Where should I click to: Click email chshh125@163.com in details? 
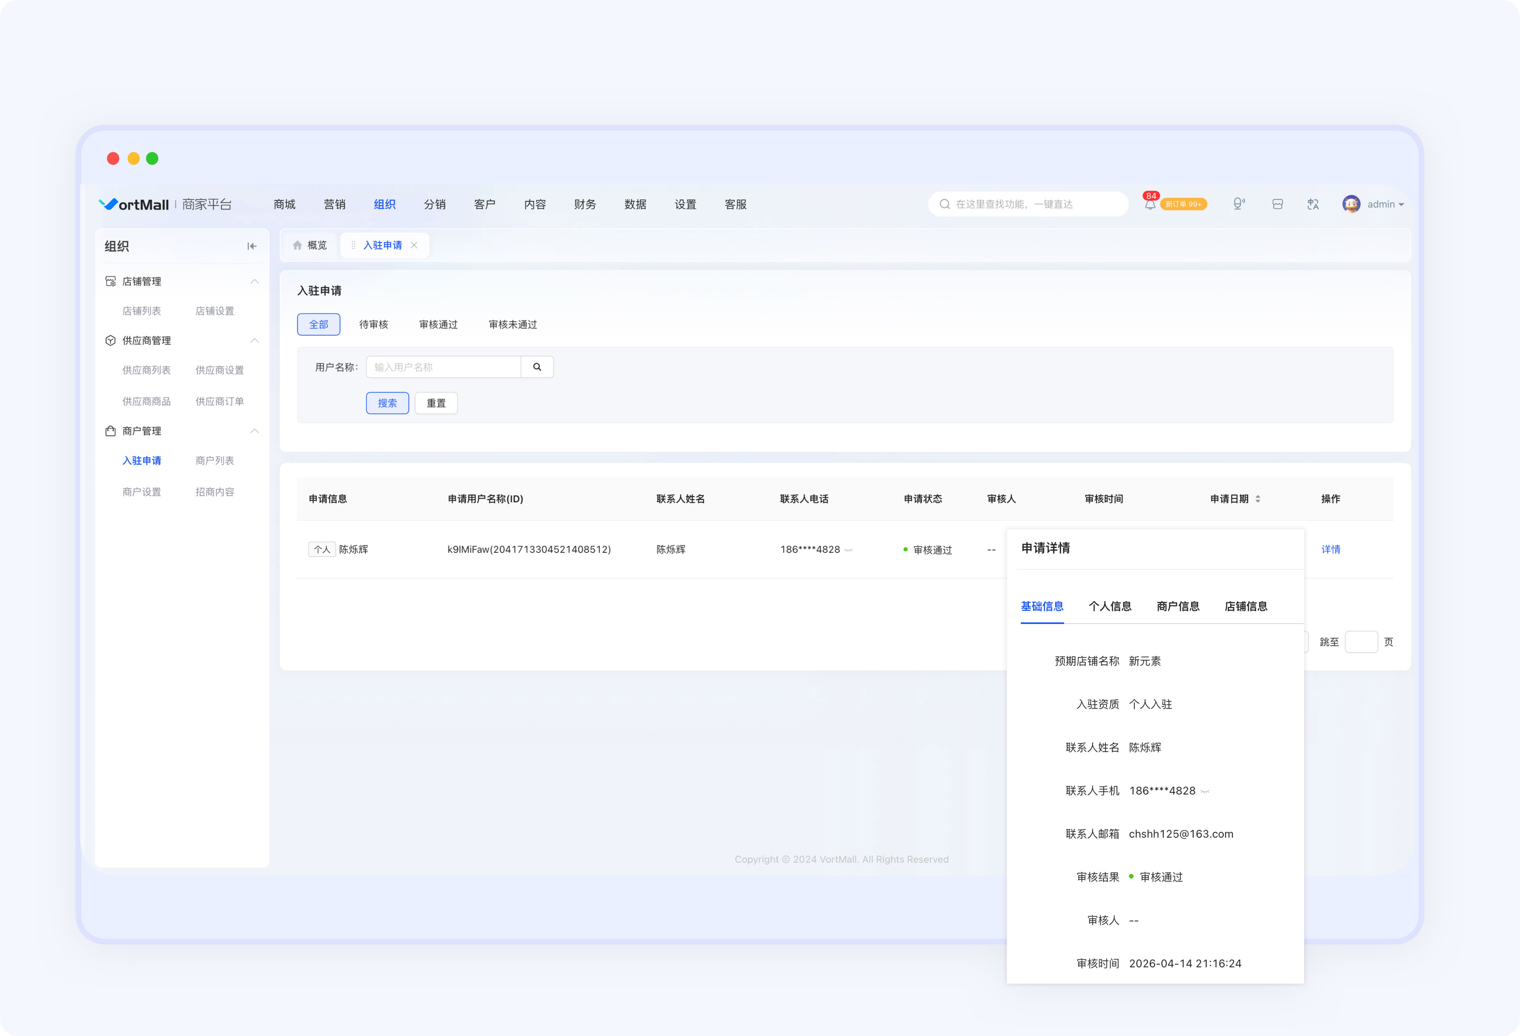(1181, 834)
